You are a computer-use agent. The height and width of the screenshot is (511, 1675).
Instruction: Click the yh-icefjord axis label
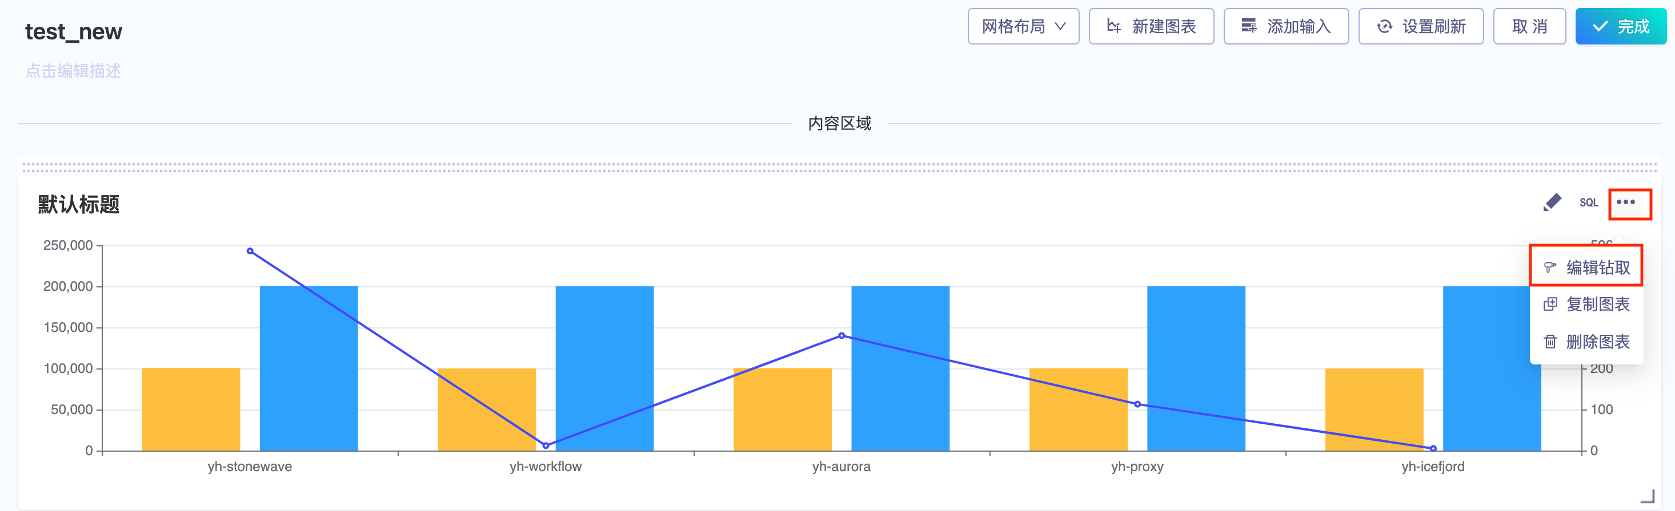(x=1433, y=466)
